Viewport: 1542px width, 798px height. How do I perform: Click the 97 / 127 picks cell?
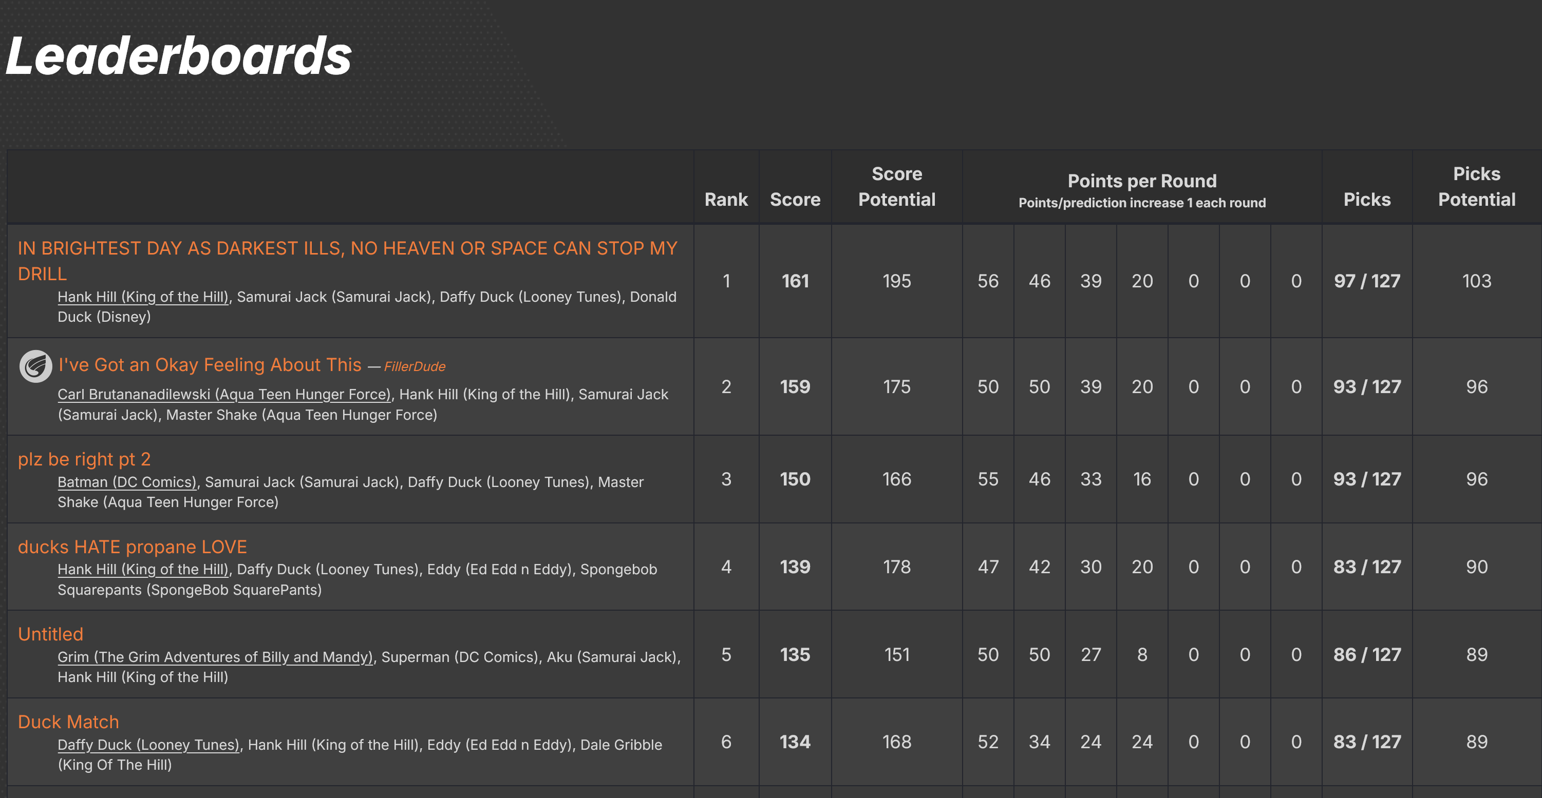1367,281
